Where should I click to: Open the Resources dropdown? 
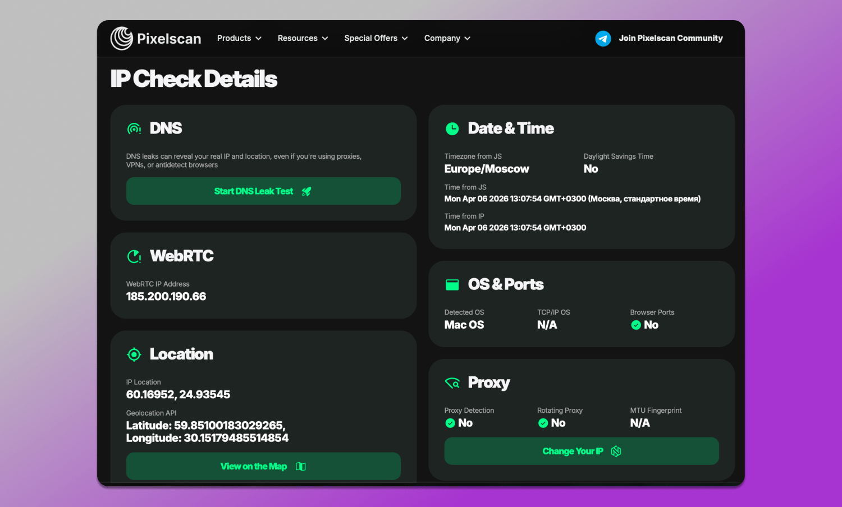point(303,38)
